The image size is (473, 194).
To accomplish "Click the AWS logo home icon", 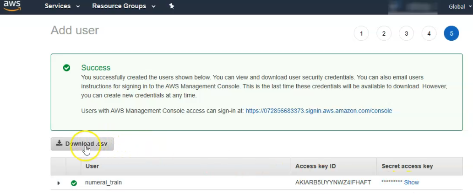I will 12,6.
